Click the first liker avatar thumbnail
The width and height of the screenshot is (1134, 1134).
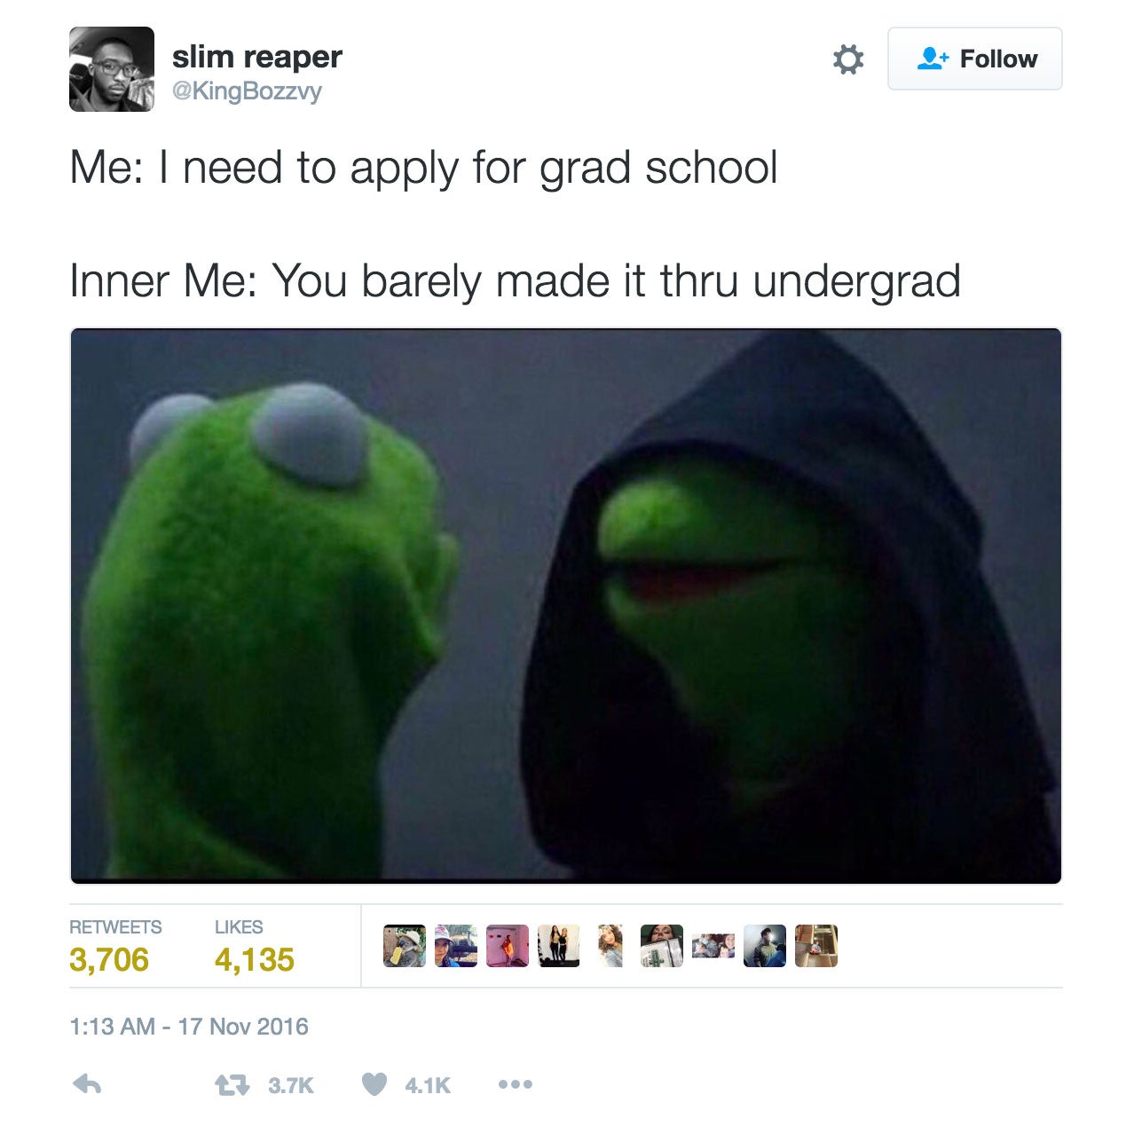pos(405,946)
